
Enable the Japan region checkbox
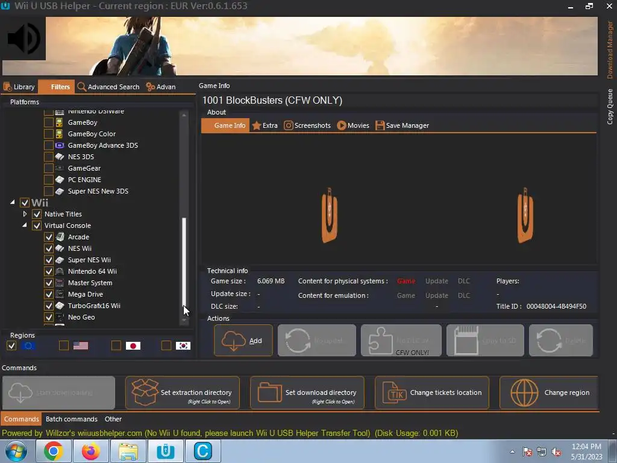click(x=116, y=345)
